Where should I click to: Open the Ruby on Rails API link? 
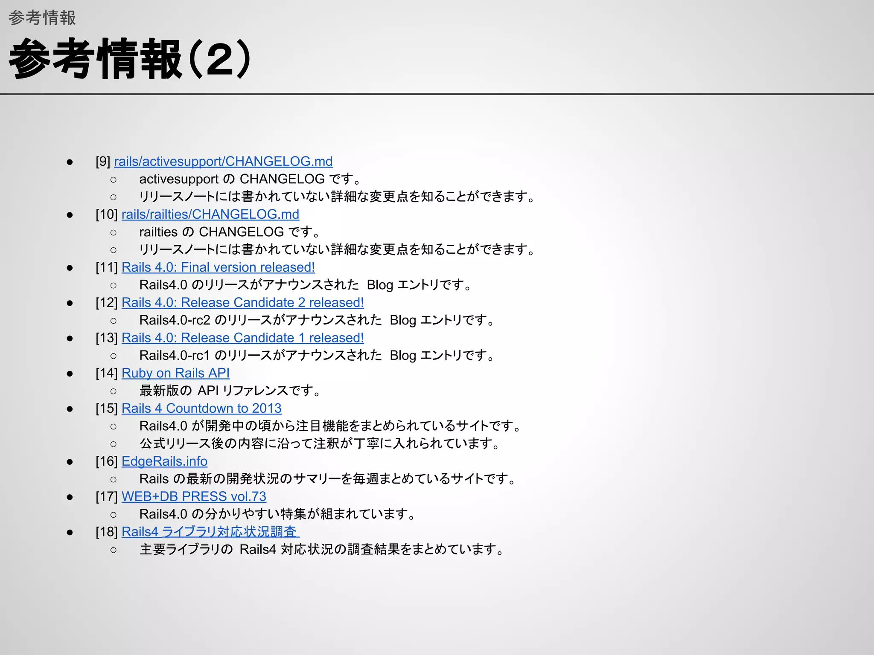click(175, 374)
